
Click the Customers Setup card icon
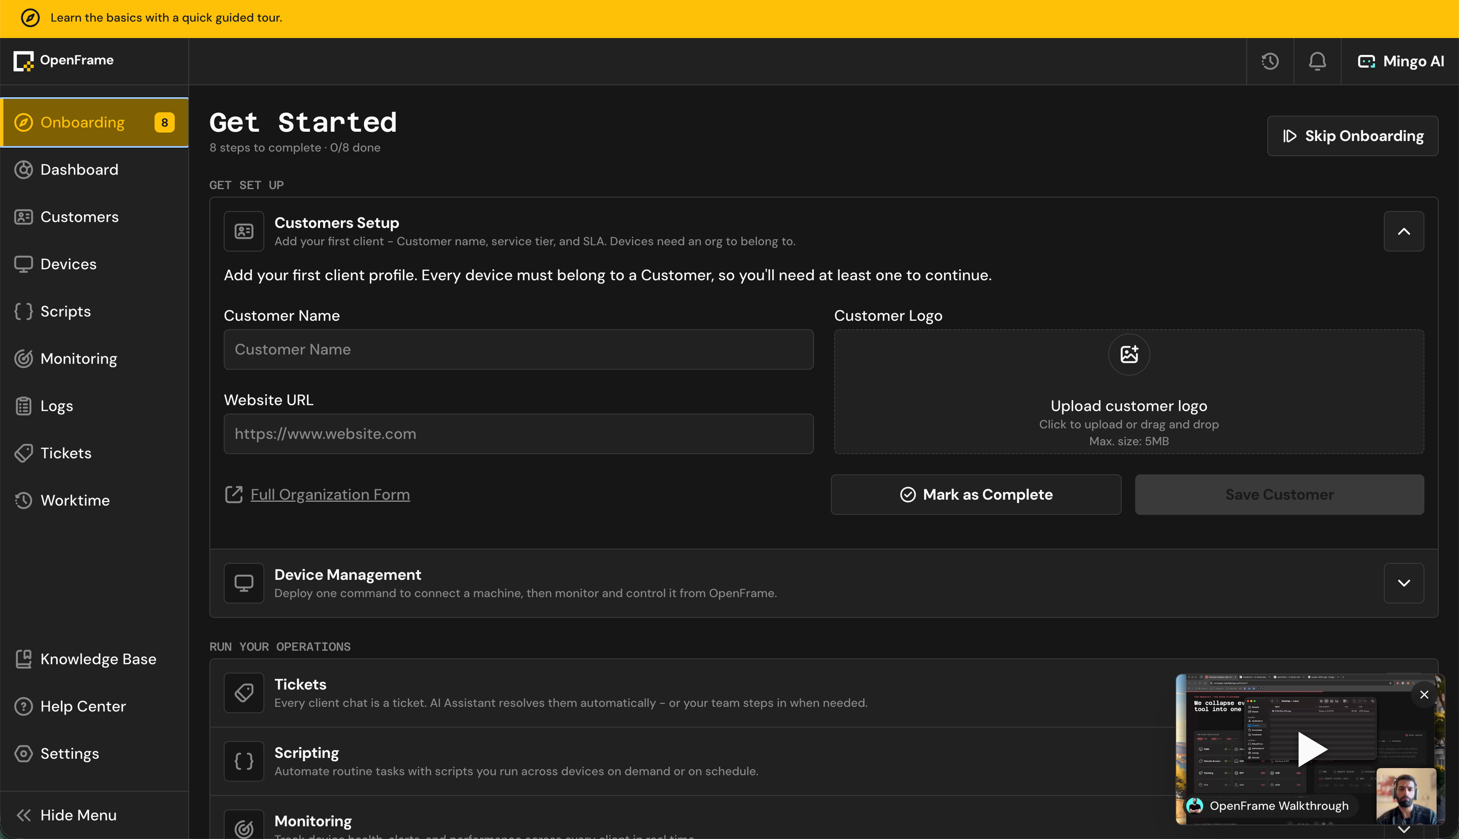click(x=244, y=231)
